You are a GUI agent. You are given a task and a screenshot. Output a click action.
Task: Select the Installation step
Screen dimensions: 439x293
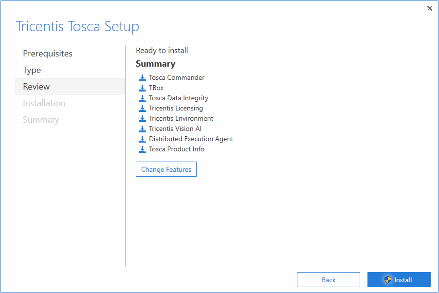tap(44, 103)
